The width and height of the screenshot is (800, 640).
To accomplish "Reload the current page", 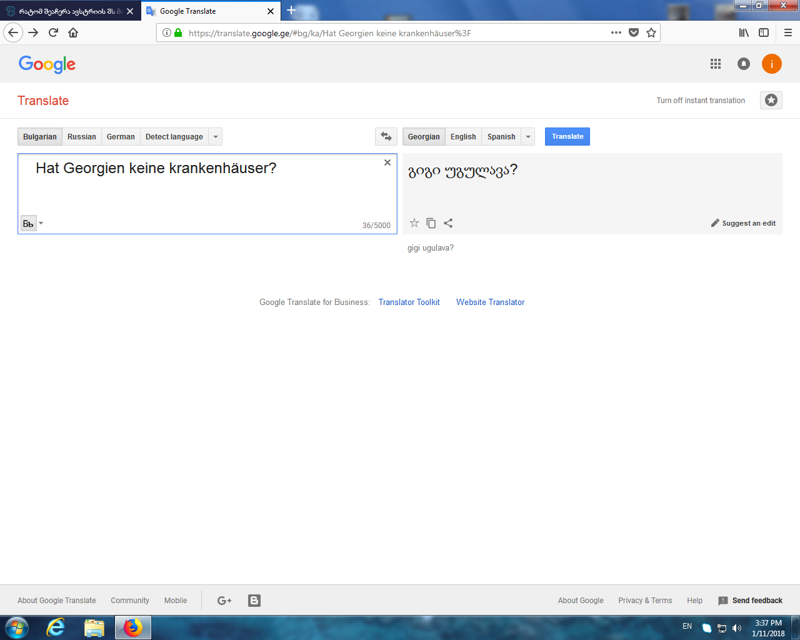I will point(53,32).
